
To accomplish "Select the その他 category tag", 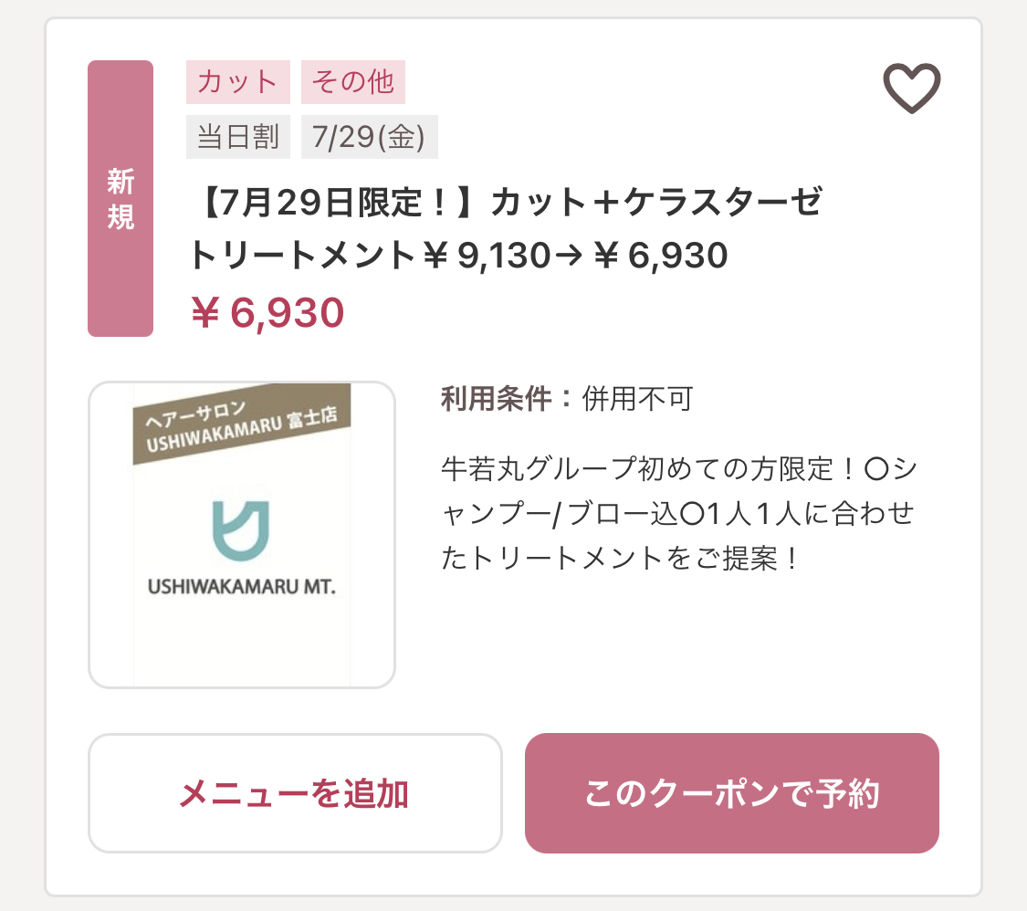I will point(353,82).
